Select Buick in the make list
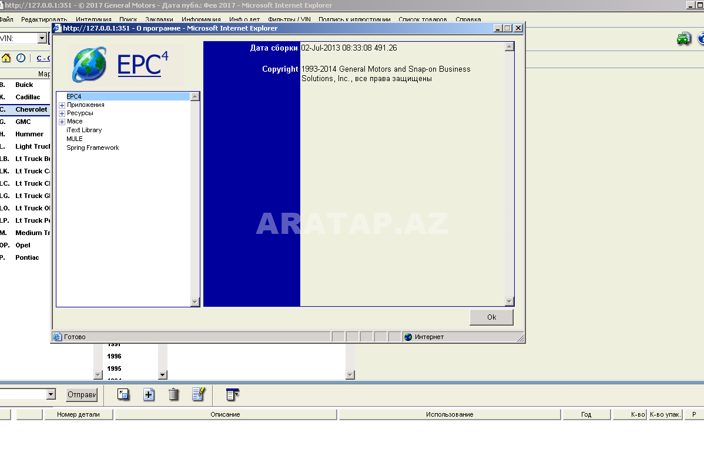Screen dimensions: 704x449 pyautogui.click(x=24, y=85)
